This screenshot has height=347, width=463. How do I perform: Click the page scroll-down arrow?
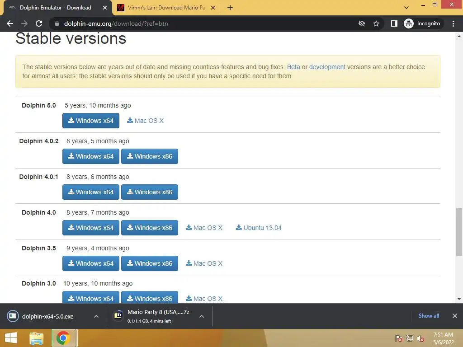pos(459,299)
